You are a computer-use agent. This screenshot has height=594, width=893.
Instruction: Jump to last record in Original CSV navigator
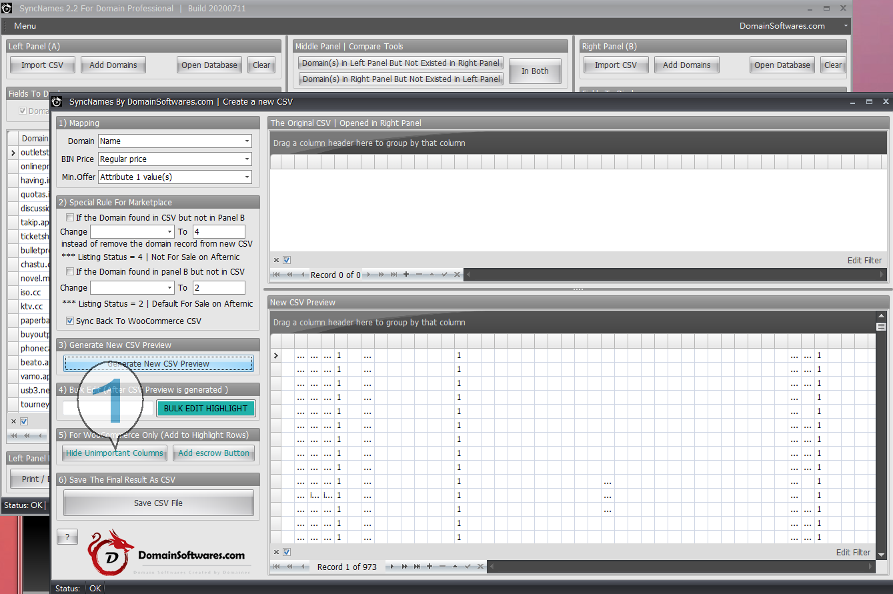coord(393,275)
